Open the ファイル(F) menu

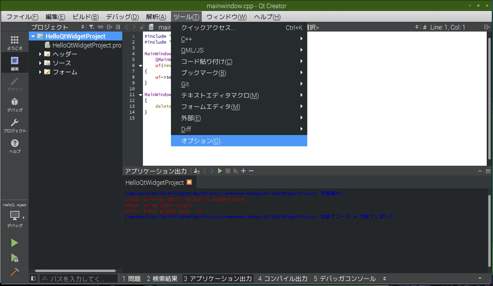pyautogui.click(x=22, y=17)
